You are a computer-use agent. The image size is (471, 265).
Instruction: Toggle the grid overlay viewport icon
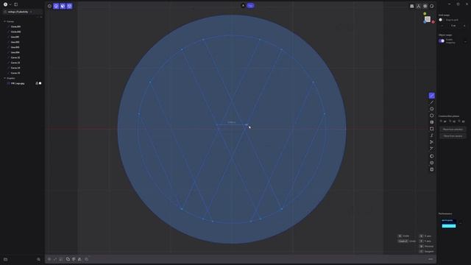pos(425,6)
